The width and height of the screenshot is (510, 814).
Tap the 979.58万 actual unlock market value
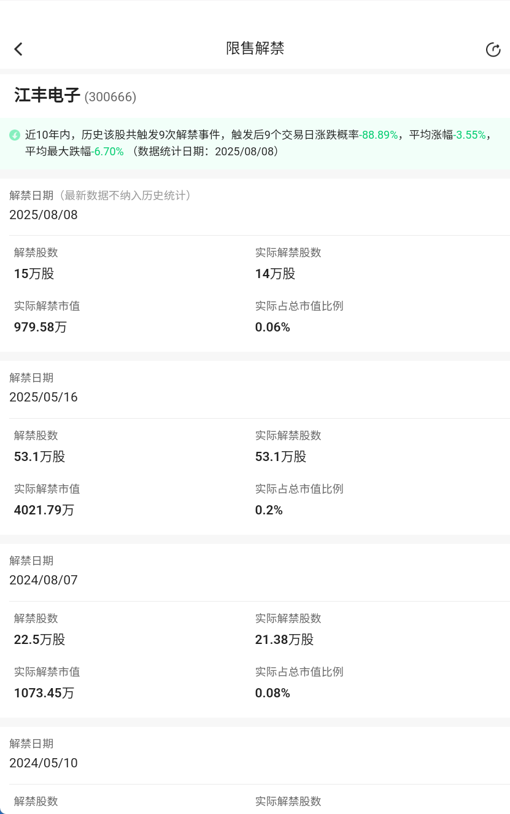pyautogui.click(x=41, y=327)
